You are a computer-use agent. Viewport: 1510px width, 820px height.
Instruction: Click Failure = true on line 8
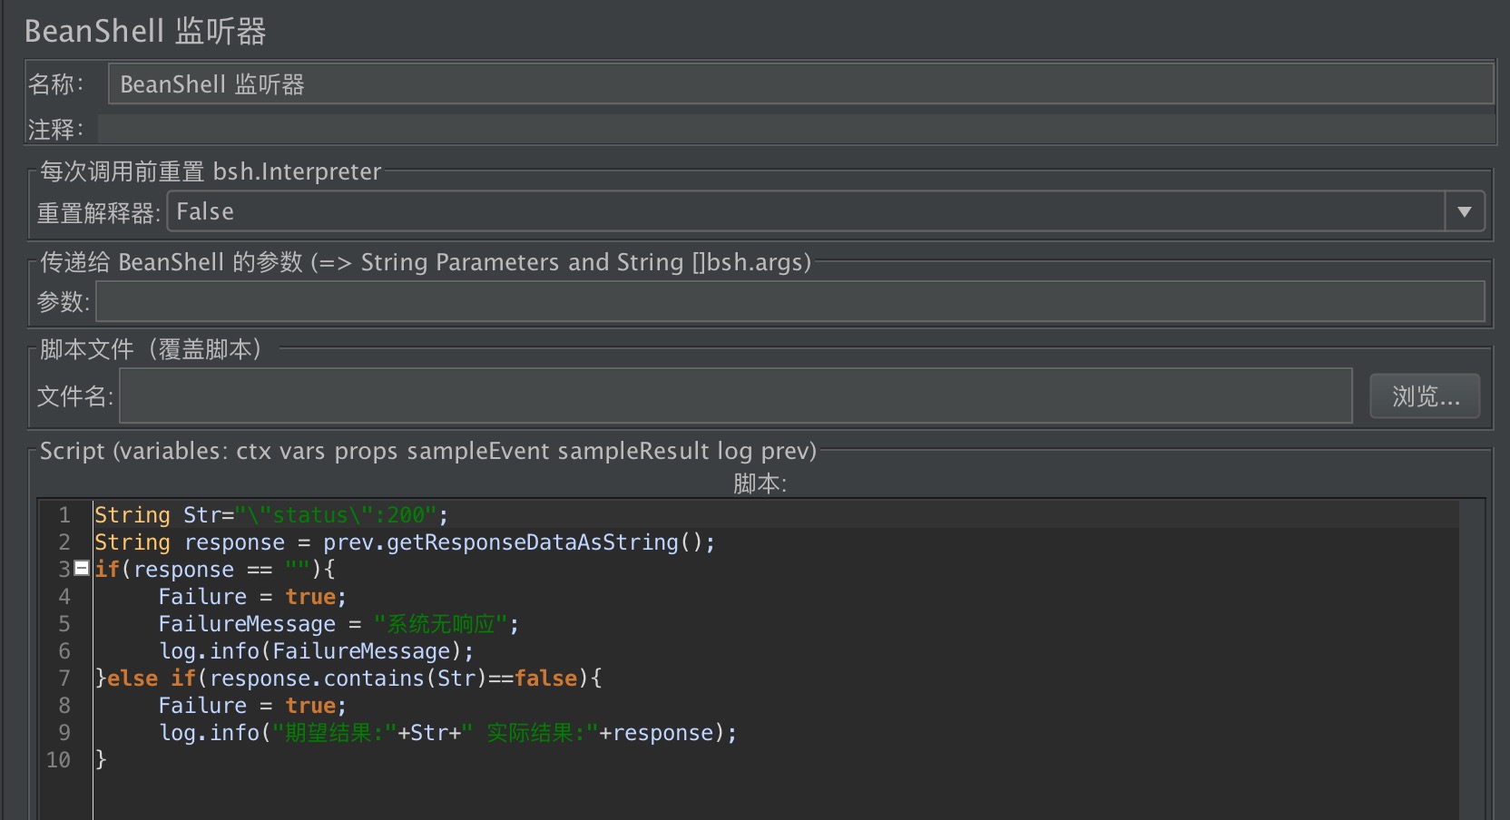click(252, 706)
